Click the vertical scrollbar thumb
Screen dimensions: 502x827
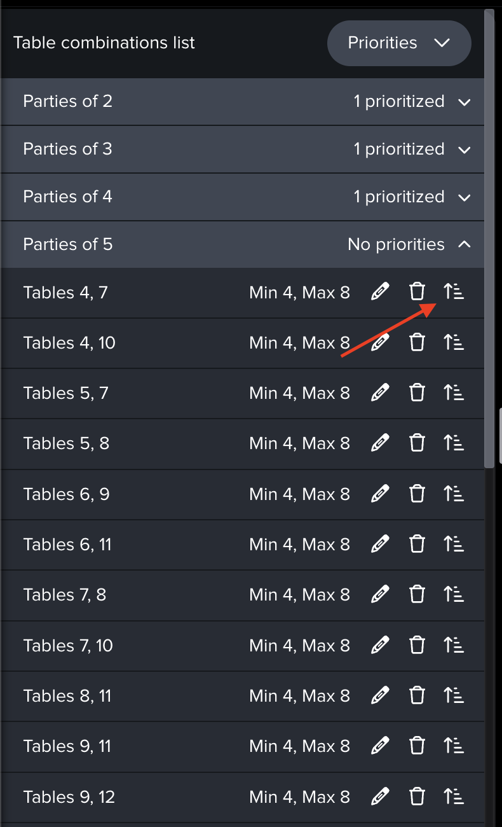tap(489, 235)
